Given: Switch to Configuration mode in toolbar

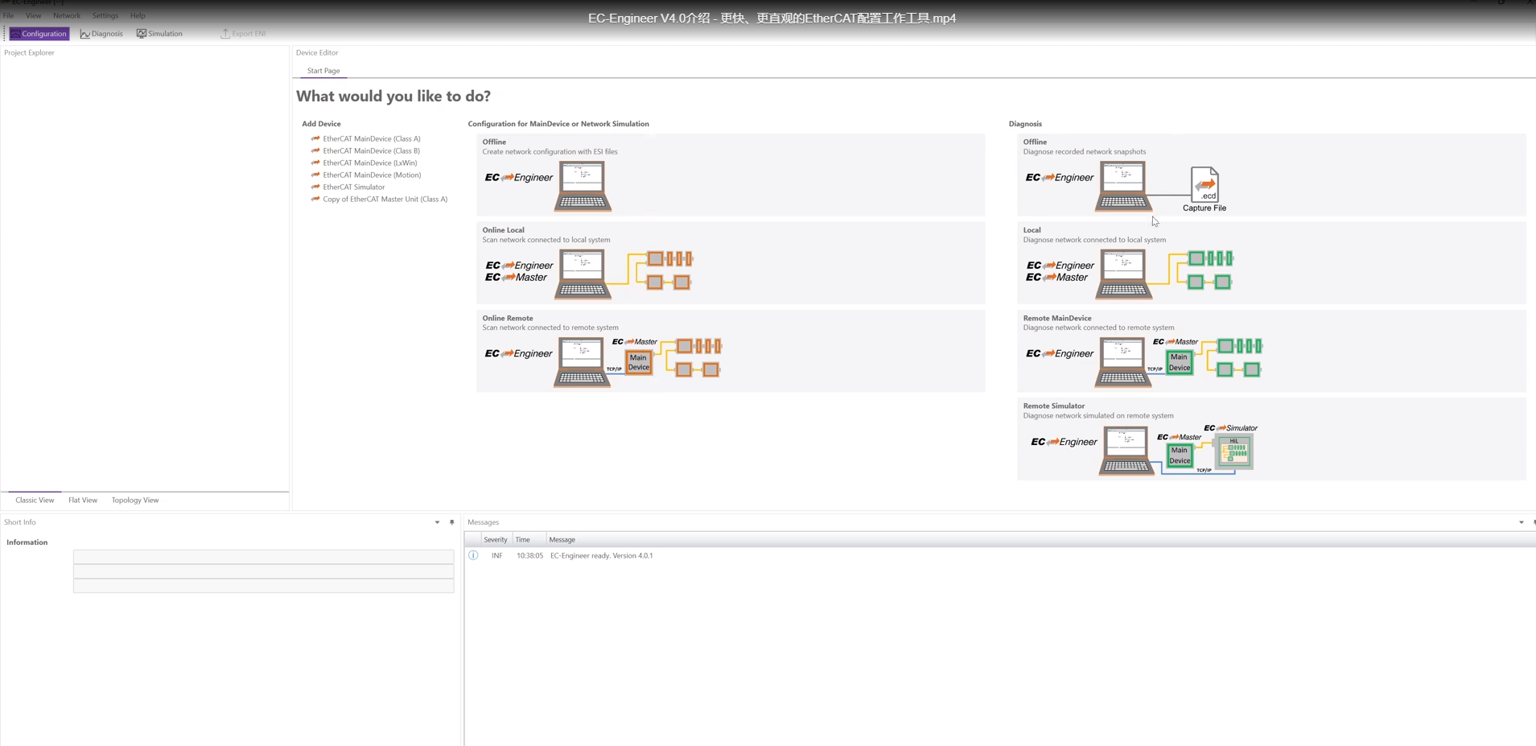Looking at the screenshot, I should point(39,34).
